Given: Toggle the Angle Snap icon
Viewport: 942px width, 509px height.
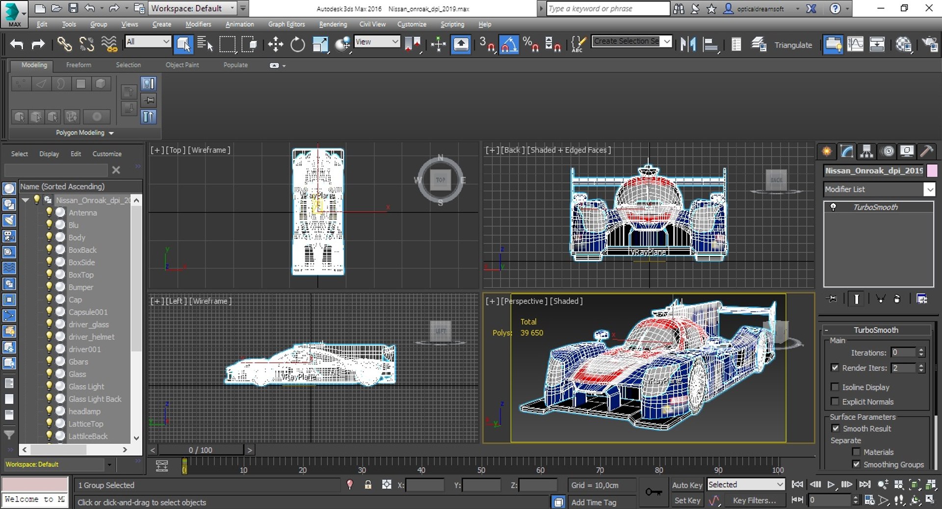Looking at the screenshot, I should click(509, 44).
